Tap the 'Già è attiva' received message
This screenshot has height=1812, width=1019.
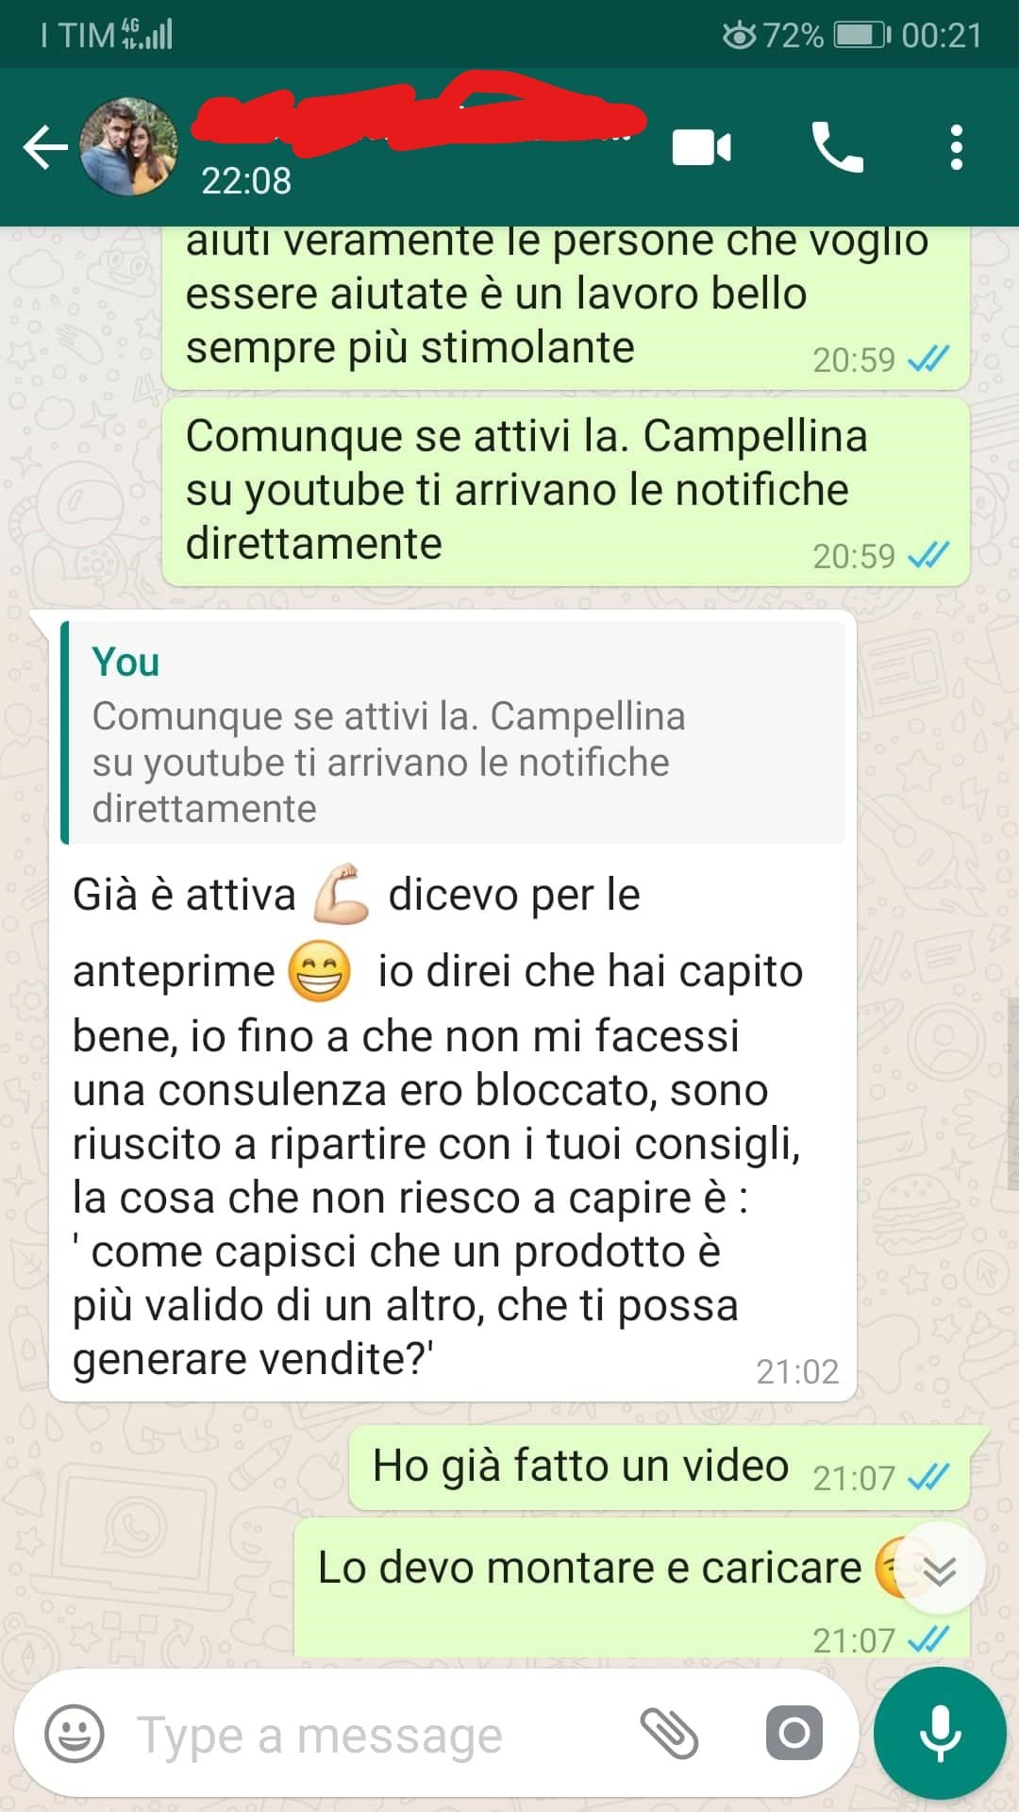[x=453, y=1005]
